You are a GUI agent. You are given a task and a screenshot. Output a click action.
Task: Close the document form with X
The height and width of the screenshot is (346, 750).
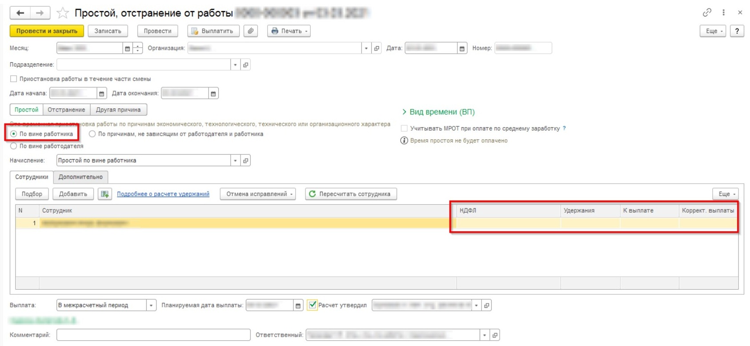(740, 12)
